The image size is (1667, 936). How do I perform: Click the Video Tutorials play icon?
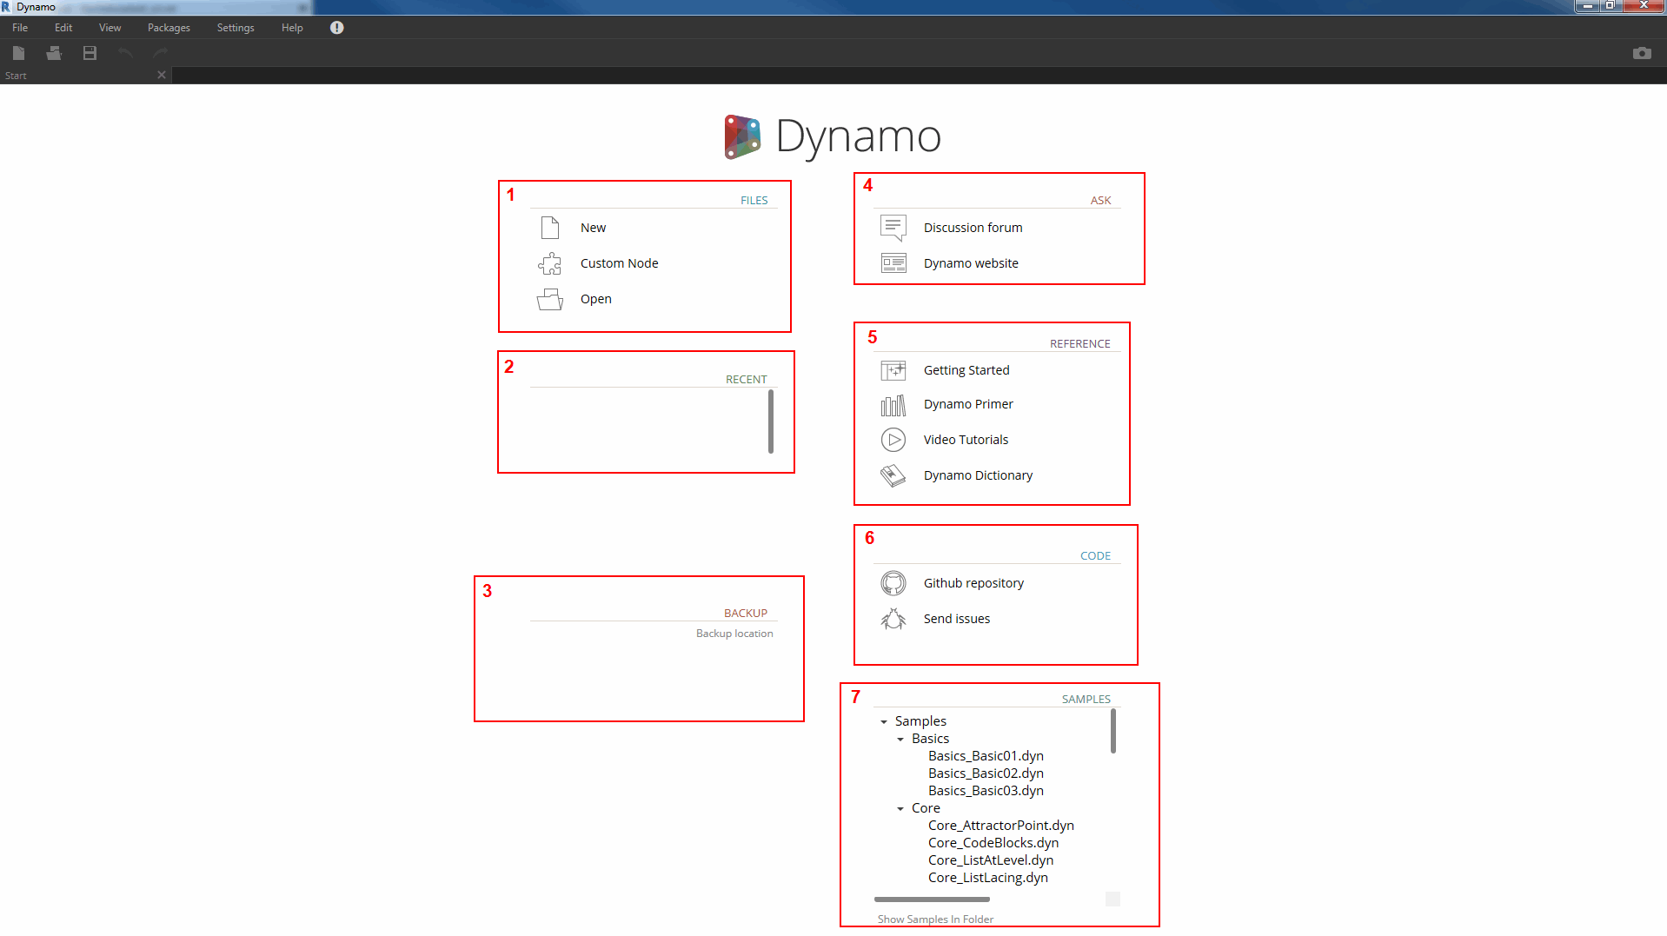click(x=893, y=440)
